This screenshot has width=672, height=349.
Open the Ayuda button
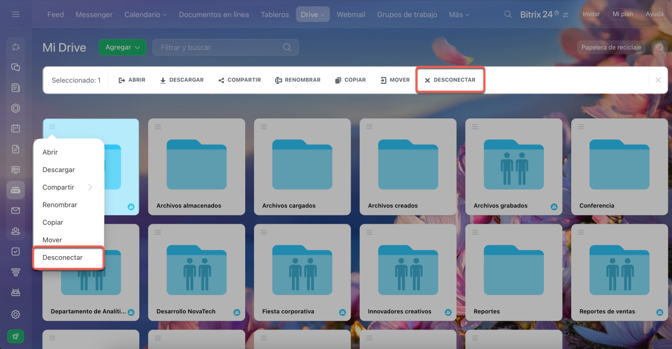click(654, 14)
